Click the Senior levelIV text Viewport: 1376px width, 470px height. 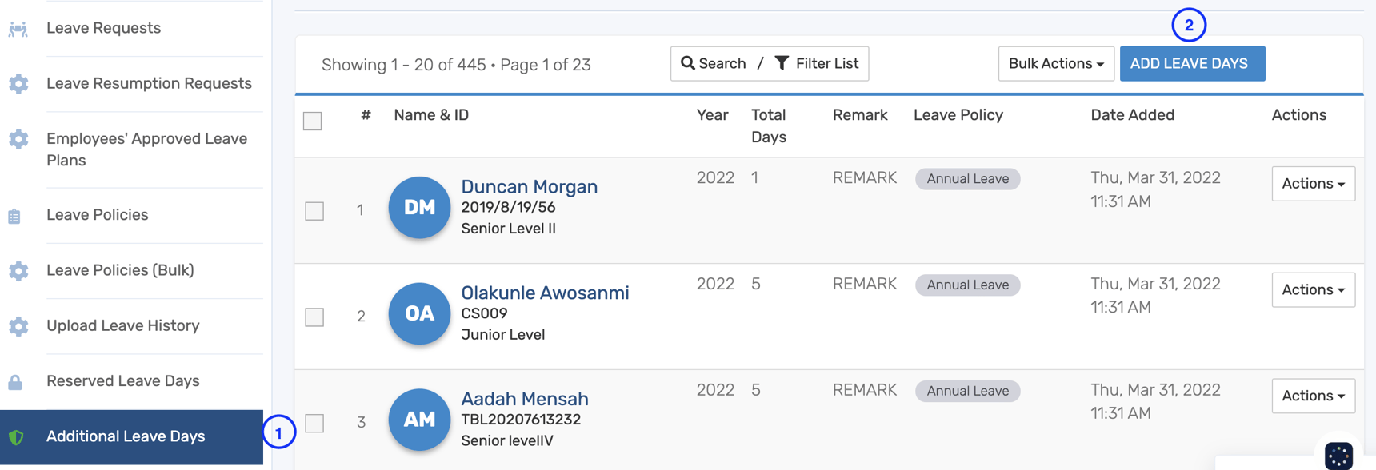pos(507,440)
